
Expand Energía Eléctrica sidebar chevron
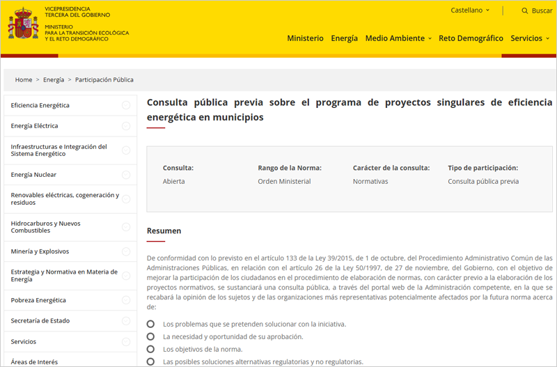coord(126,126)
